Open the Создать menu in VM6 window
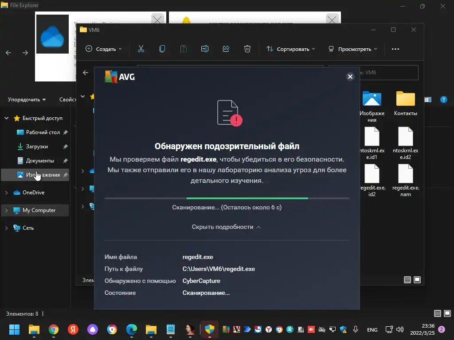The image size is (454, 340). tap(103, 49)
